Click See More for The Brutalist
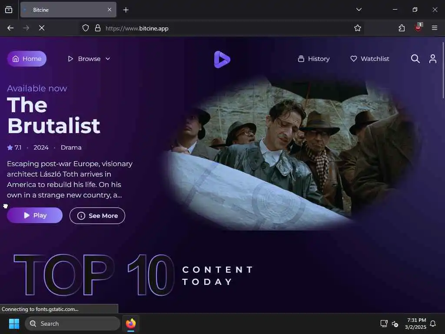445x334 pixels. (x=97, y=216)
